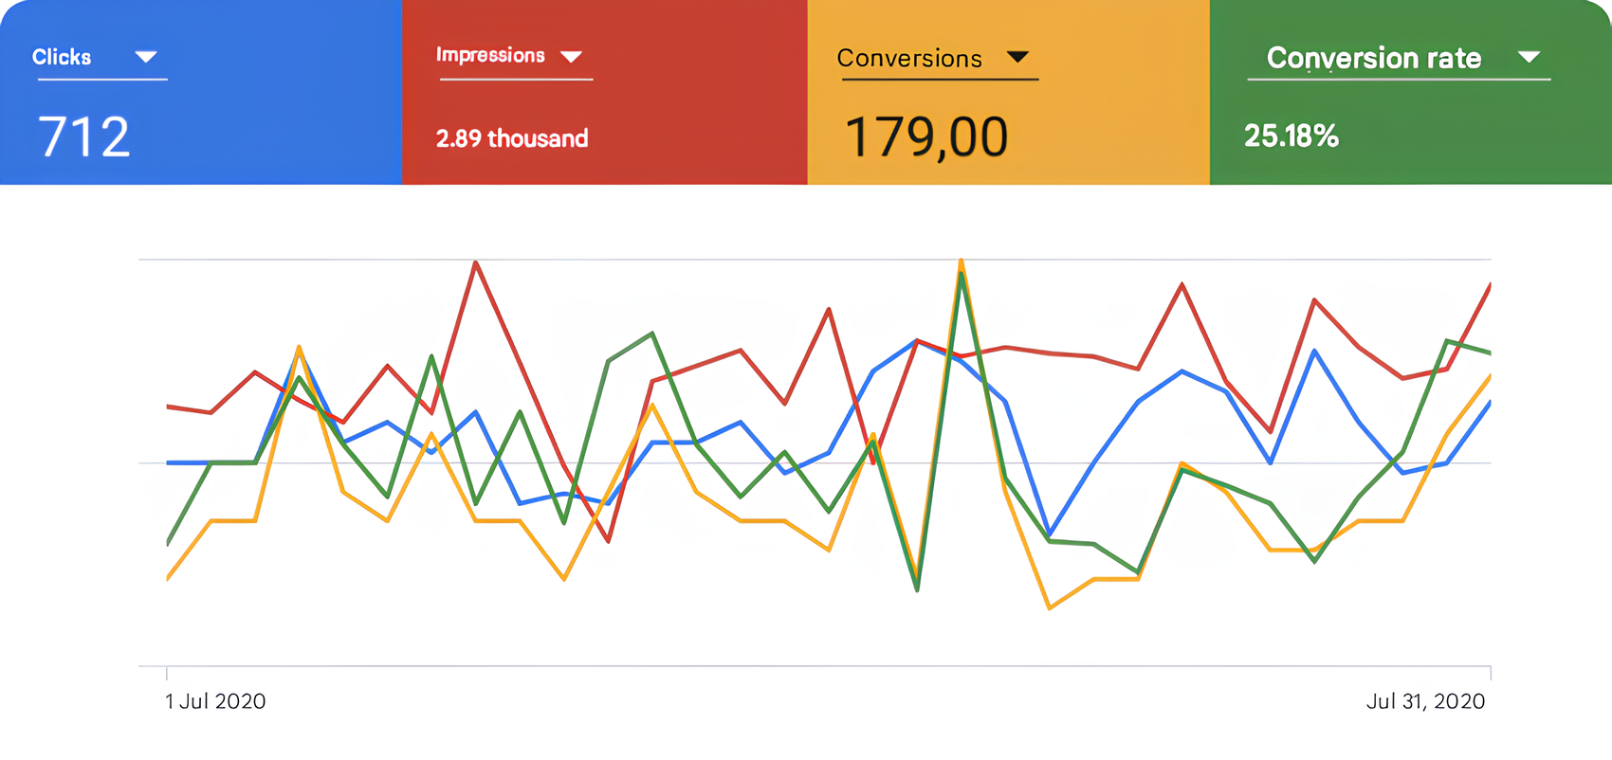
Task: Click the 25.18% conversion rate value
Action: (1291, 136)
